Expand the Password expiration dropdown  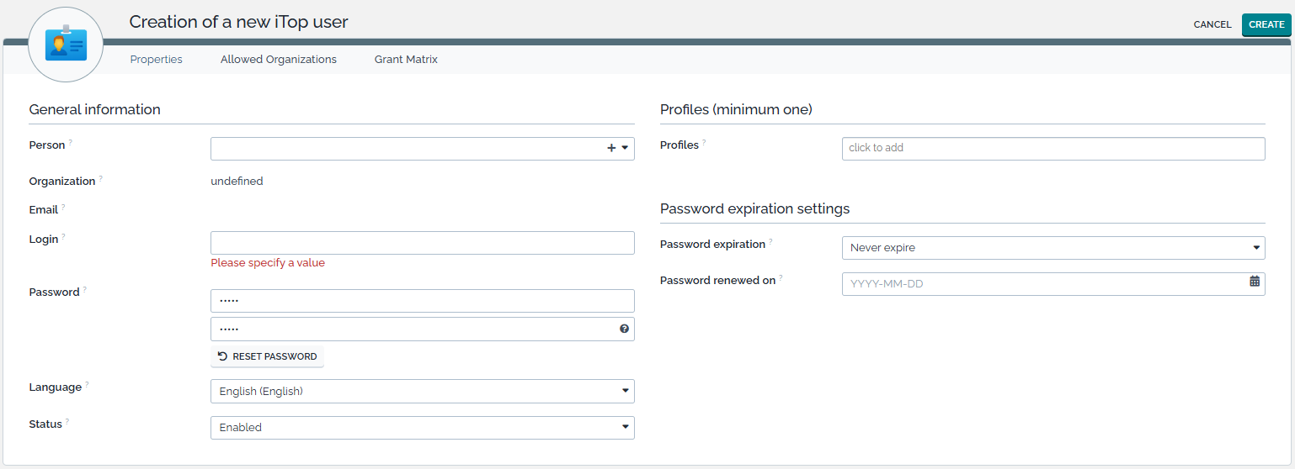(x=1053, y=248)
